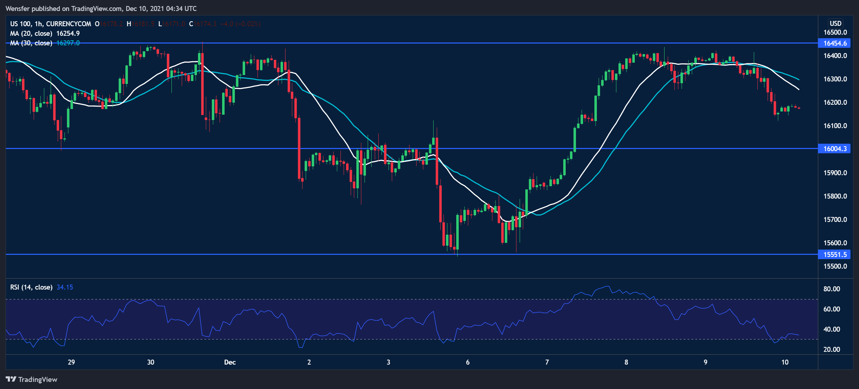The image size is (859, 389).
Task: Click the TradingView logo icon
Action: (11, 379)
